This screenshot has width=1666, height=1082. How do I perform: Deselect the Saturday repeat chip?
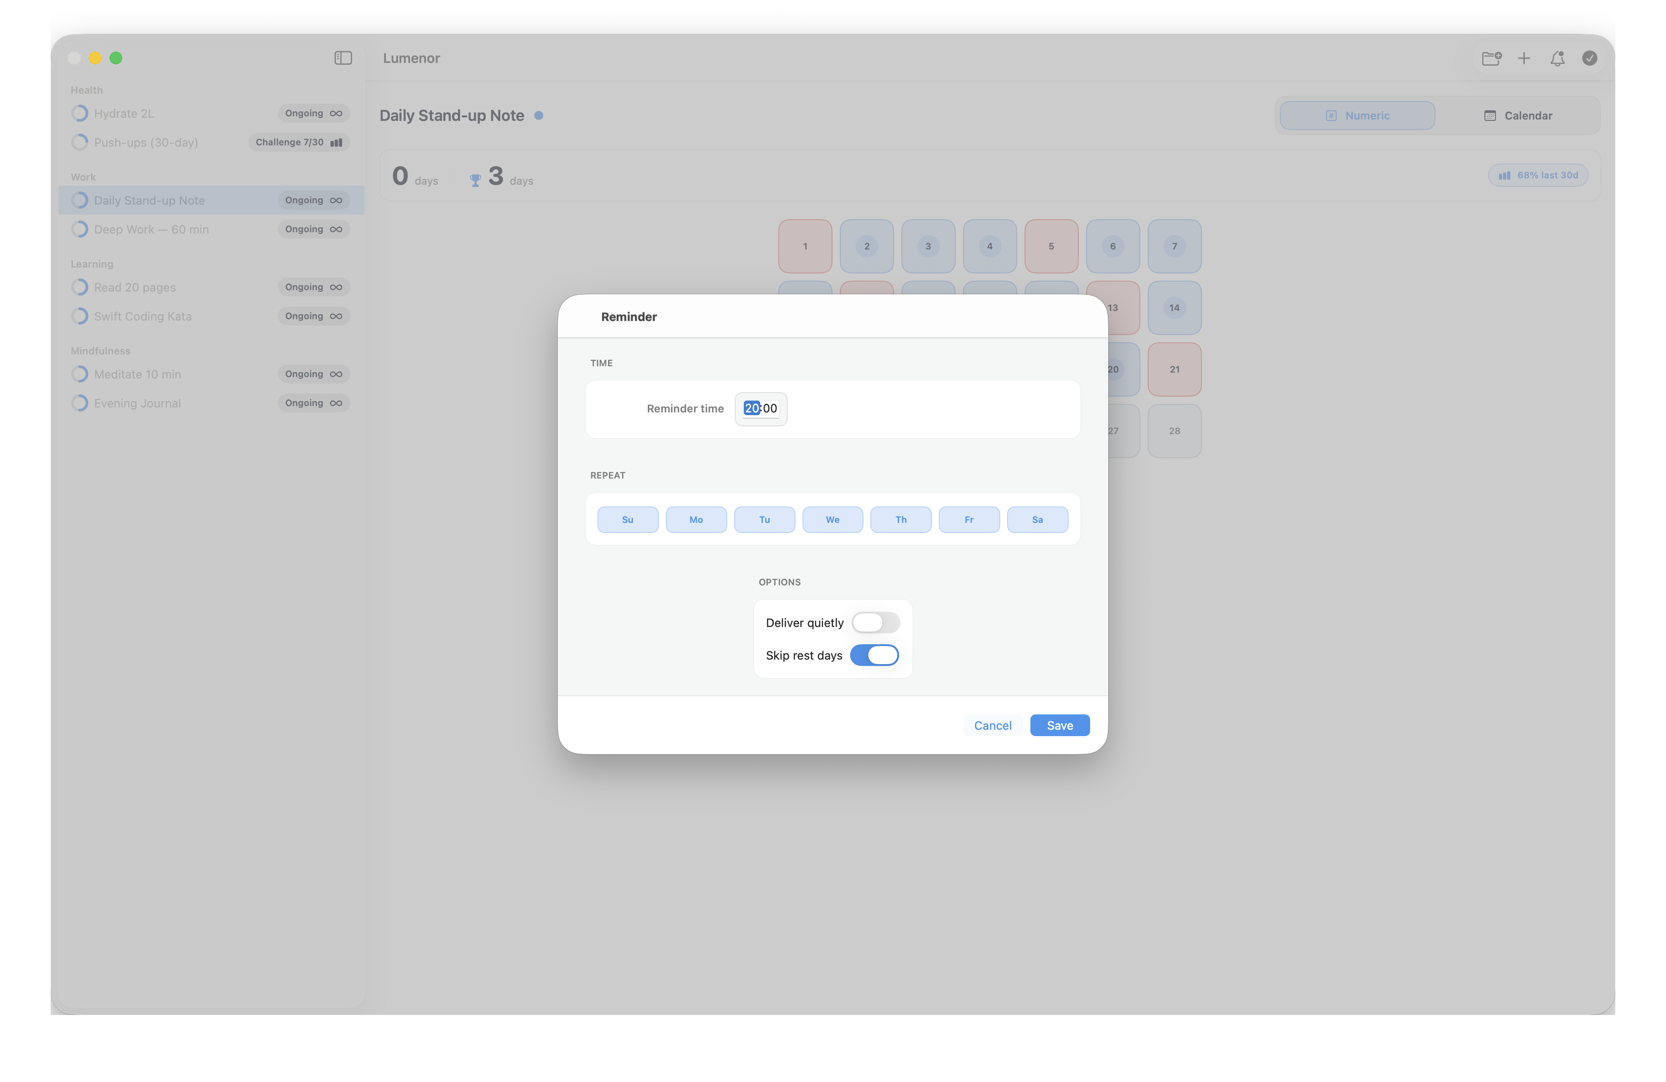[x=1037, y=519]
